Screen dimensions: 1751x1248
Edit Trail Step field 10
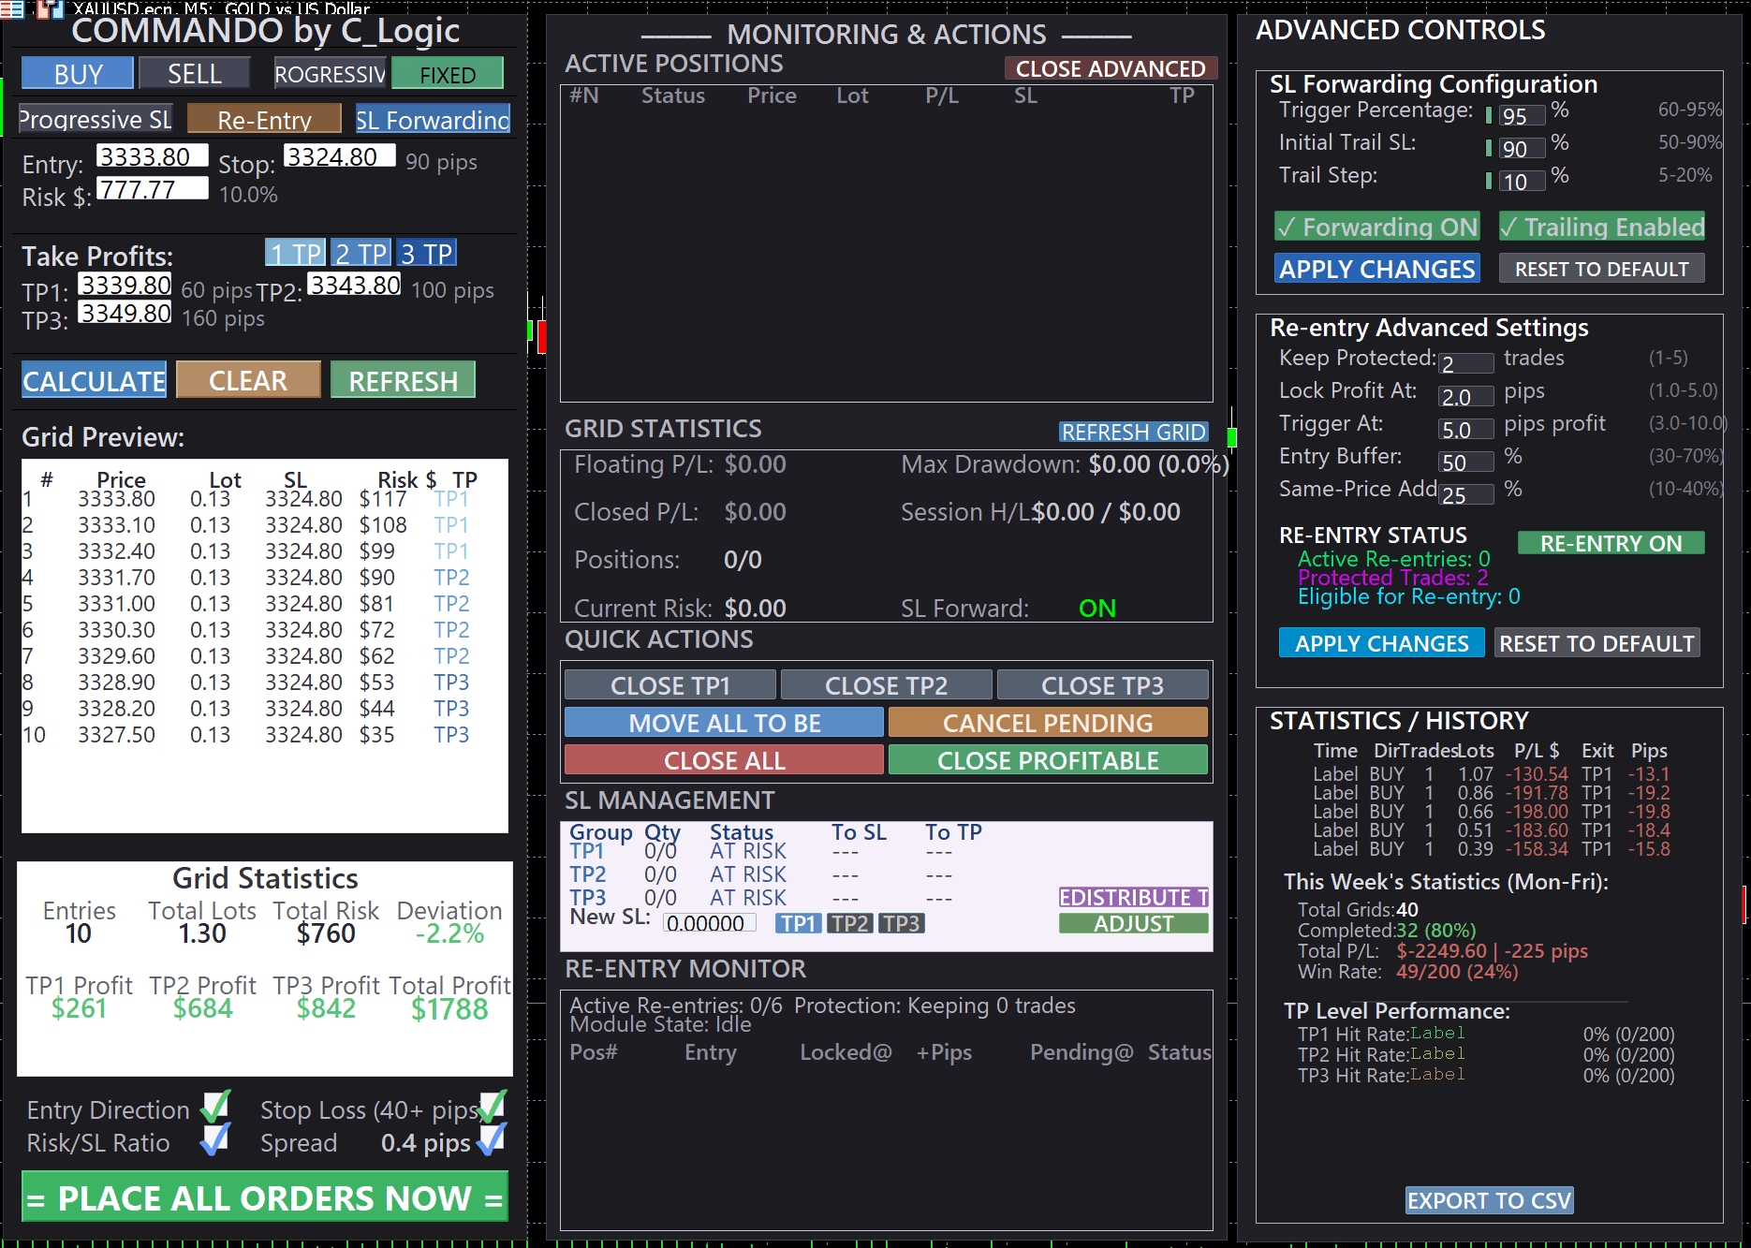pyautogui.click(x=1522, y=182)
